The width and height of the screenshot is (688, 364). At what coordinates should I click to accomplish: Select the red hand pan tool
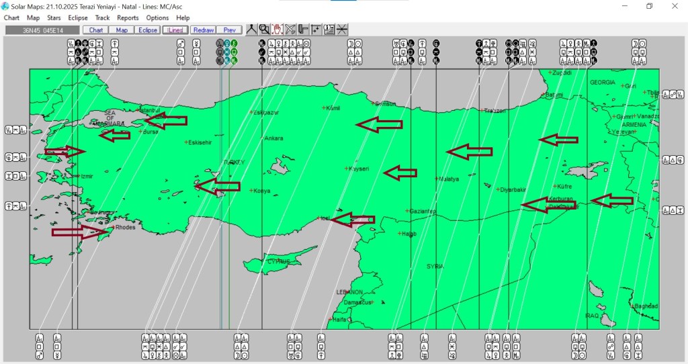tap(277, 30)
